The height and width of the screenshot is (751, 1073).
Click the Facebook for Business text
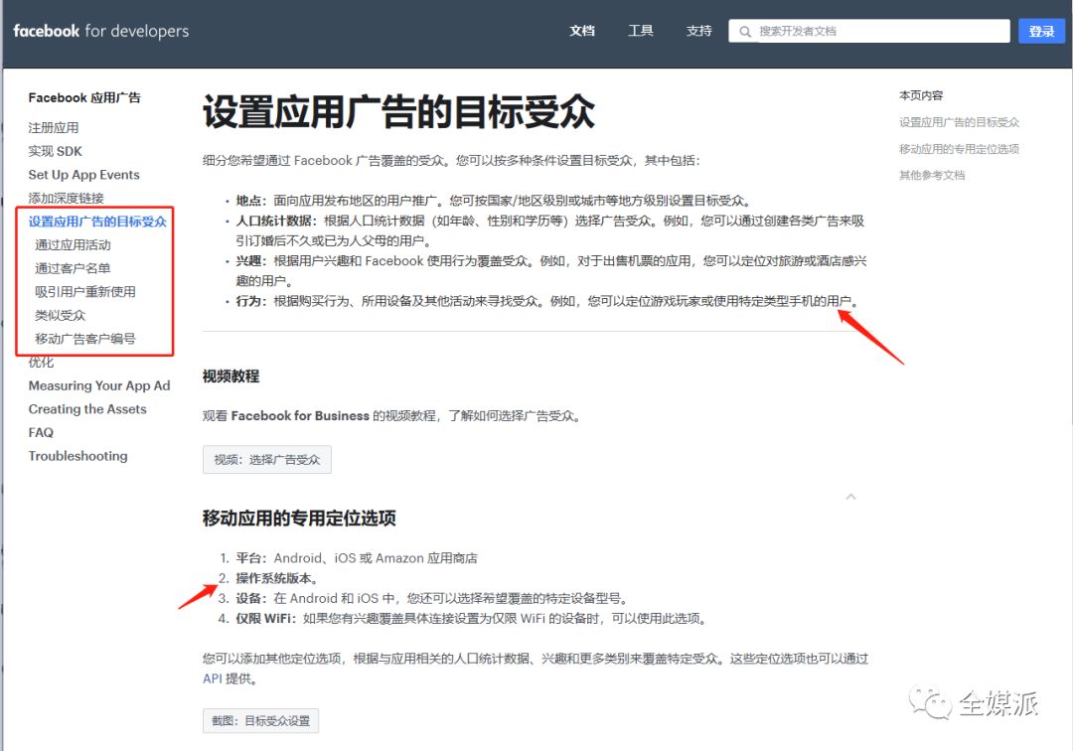pyautogui.click(x=300, y=416)
